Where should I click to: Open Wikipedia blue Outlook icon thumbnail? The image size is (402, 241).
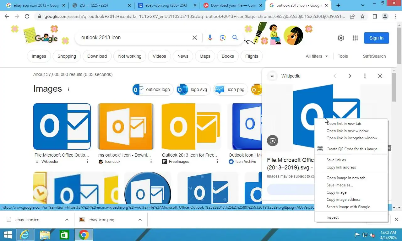tap(62, 126)
